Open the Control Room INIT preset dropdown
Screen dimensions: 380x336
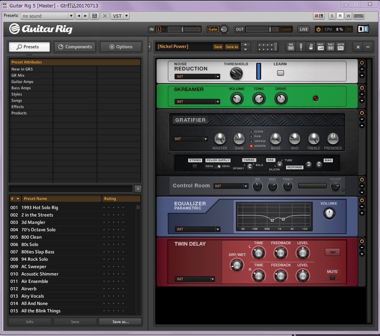(x=231, y=186)
